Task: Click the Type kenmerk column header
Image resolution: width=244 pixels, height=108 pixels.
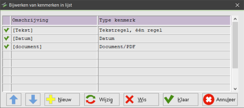Action: (x=164, y=20)
